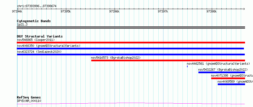This screenshot has height=107, width=253.
Task: Click the nsv4462561 variant label
Action: (218, 64)
